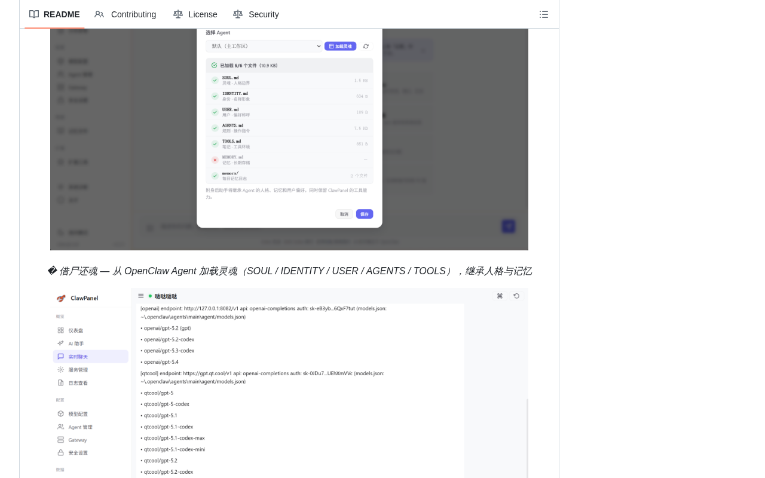Open the 选择 Agent dropdown in screenshot
This screenshot has height=478, width=765.
264,46
